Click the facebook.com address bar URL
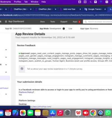The image size is (112, 118). [56, 15]
